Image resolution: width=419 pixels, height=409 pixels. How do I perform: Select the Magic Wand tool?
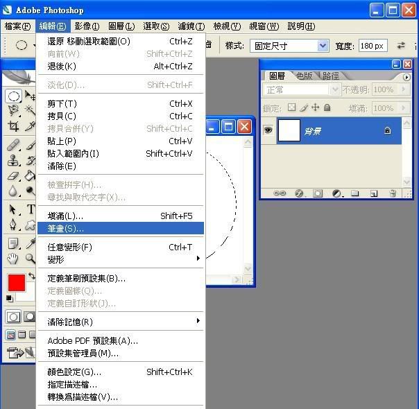point(30,110)
